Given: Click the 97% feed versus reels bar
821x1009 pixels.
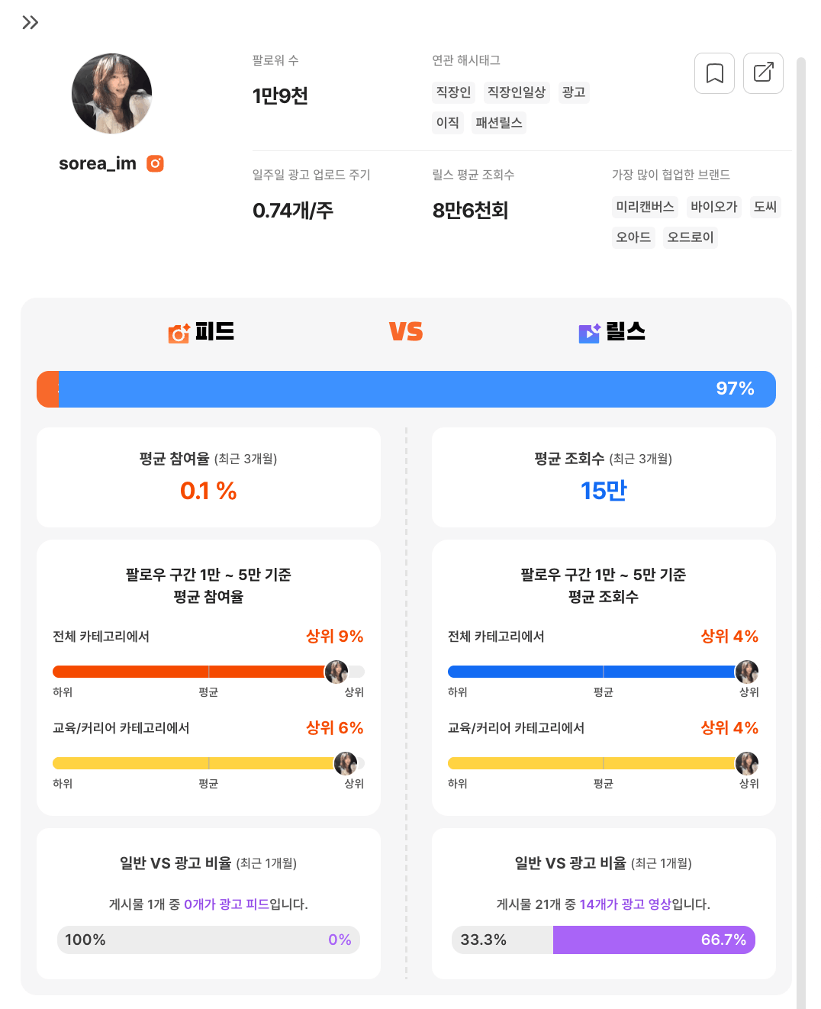Looking at the screenshot, I should click(406, 389).
